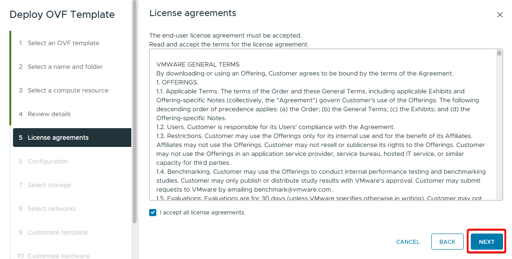Choose step 7 Select storage
This screenshot has height=259, width=512.
coord(49,185)
